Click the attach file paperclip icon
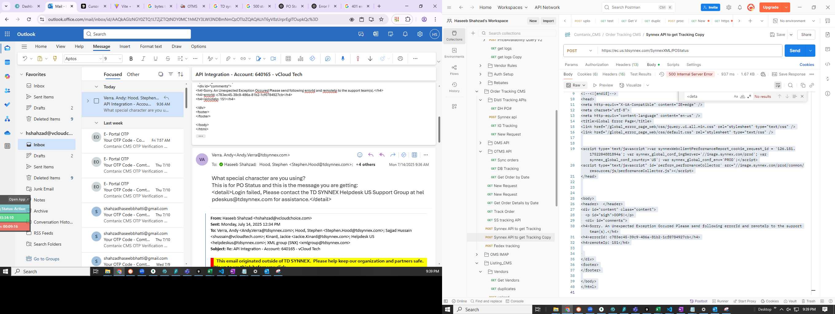Viewport: 835px width, 314px height. point(228,59)
